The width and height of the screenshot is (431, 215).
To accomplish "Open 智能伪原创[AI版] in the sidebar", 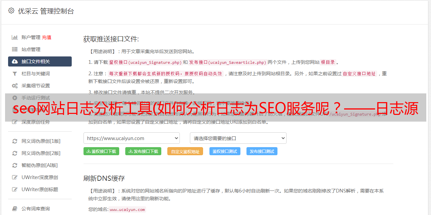I will [x=40, y=165].
